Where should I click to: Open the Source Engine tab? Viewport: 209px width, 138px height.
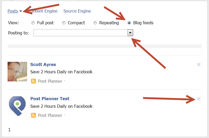pyautogui.click(x=77, y=11)
